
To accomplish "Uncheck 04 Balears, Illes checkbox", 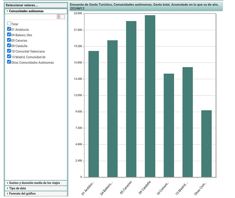I will (x=9, y=35).
